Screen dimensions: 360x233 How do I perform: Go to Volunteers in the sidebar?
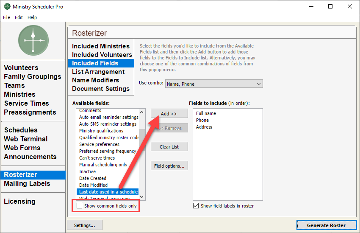[x=21, y=67]
